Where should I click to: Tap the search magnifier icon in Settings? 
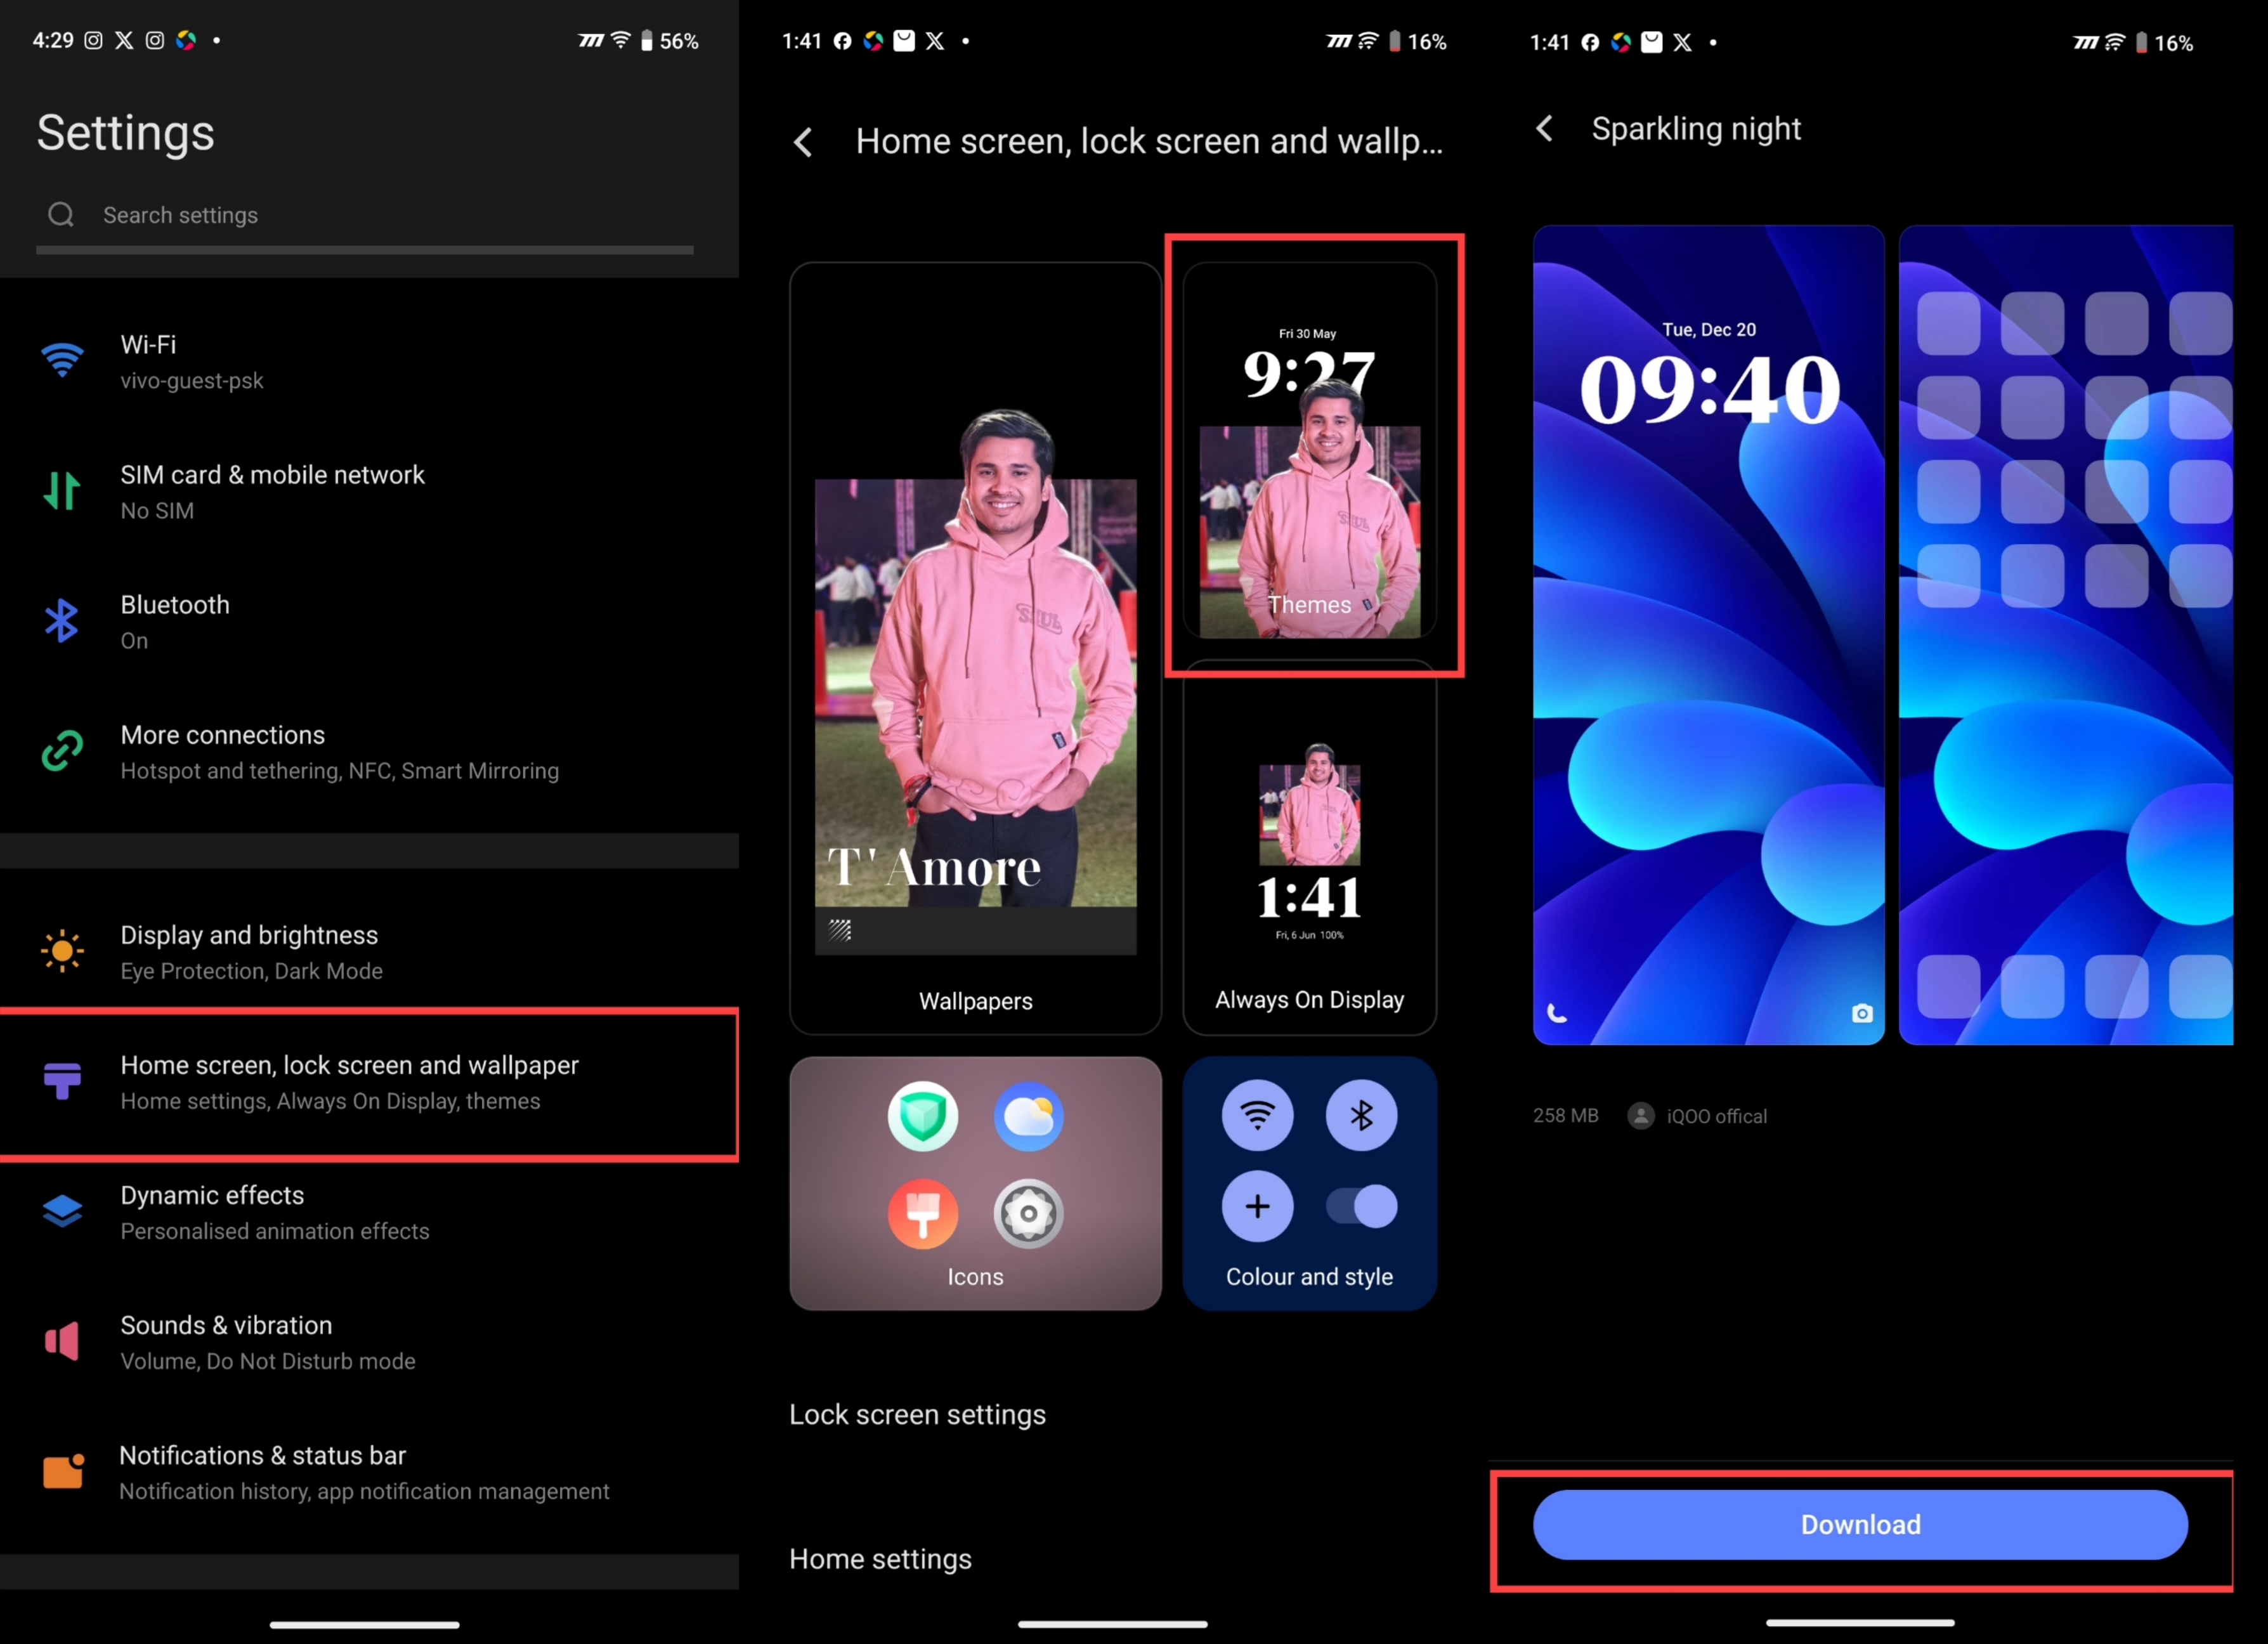tap(61, 215)
